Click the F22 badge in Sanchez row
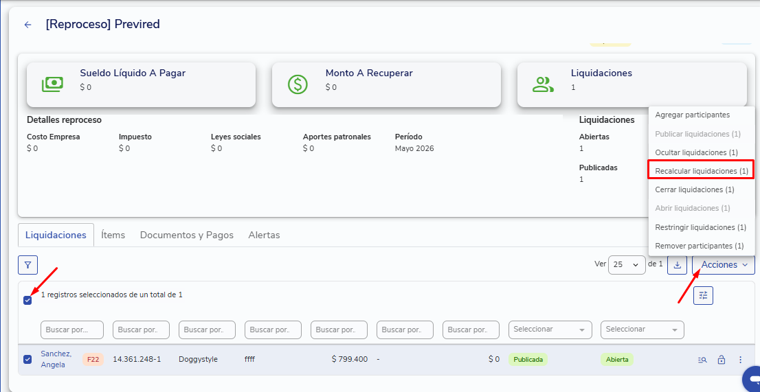The width and height of the screenshot is (760, 392). [93, 360]
